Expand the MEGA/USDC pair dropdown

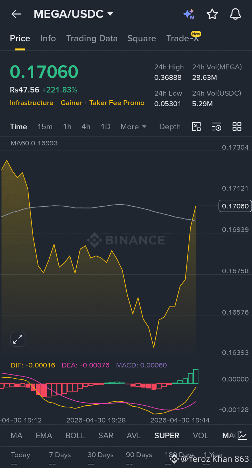point(110,14)
